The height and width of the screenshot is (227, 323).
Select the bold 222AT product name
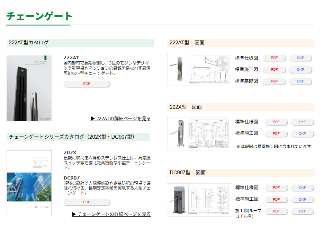click(71, 58)
